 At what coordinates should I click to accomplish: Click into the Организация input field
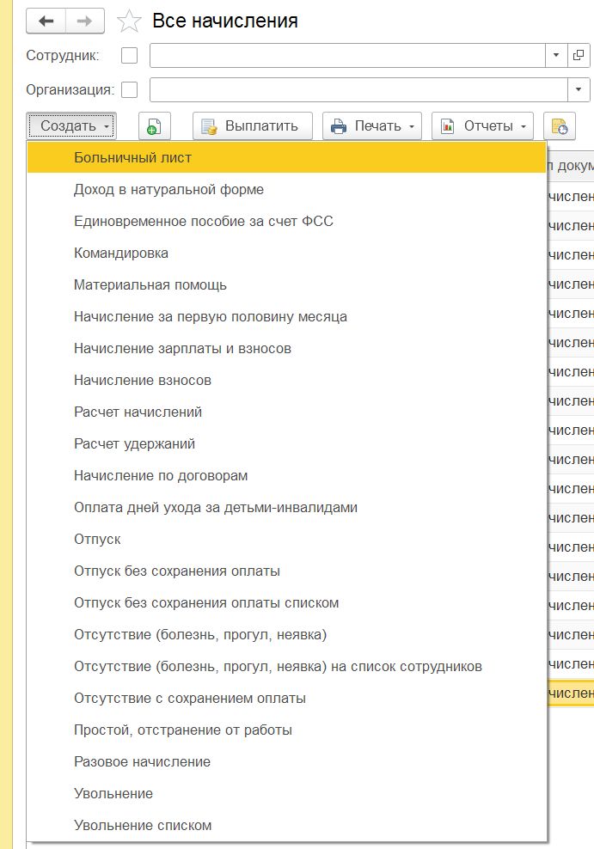(x=358, y=89)
